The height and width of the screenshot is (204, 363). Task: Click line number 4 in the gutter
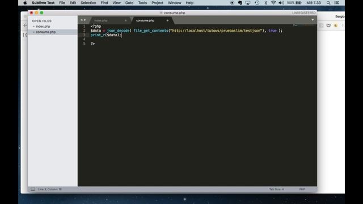click(x=85, y=39)
